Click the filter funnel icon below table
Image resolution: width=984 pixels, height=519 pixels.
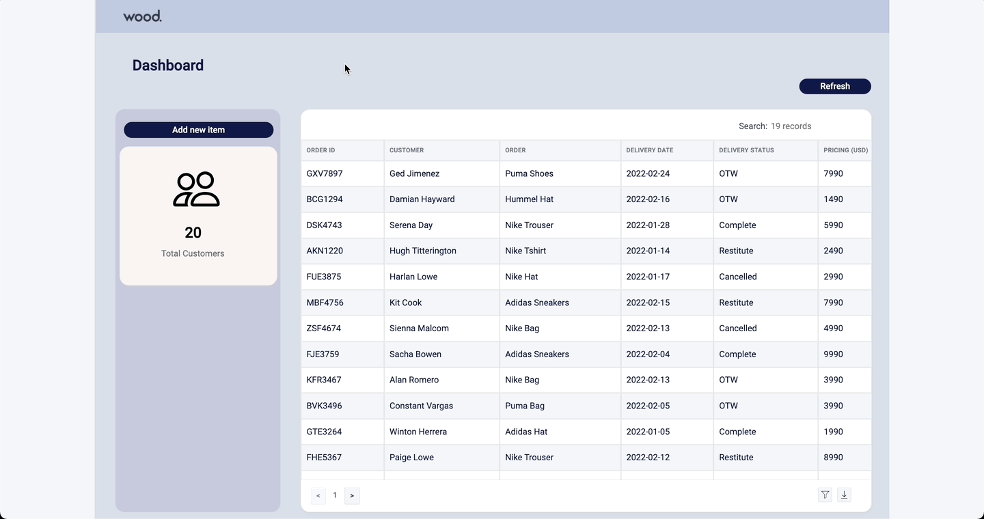point(825,495)
